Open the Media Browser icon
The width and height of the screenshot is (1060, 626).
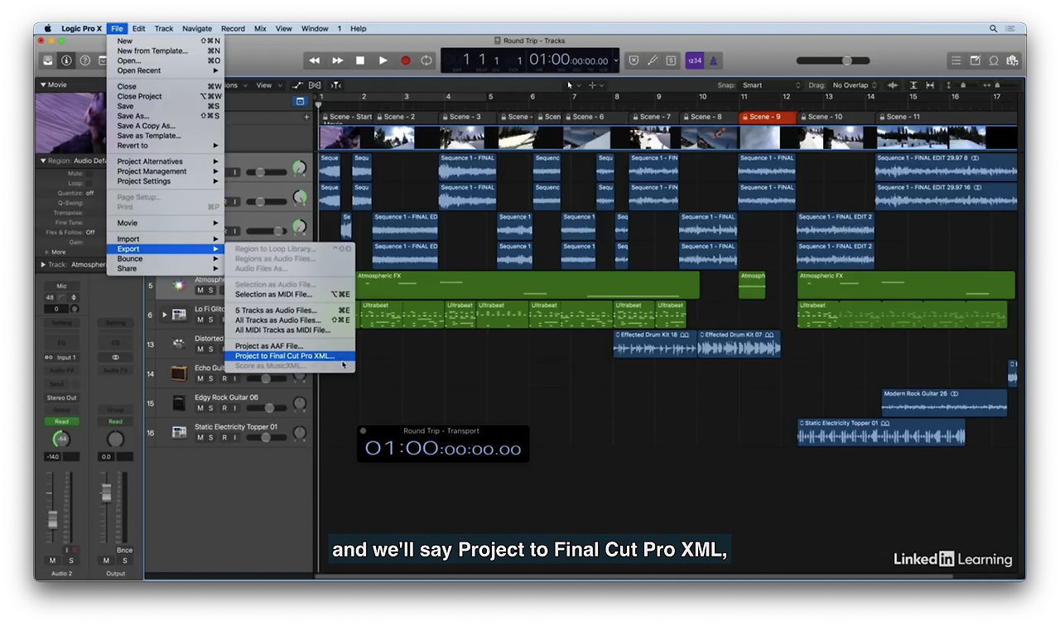tap(1012, 60)
